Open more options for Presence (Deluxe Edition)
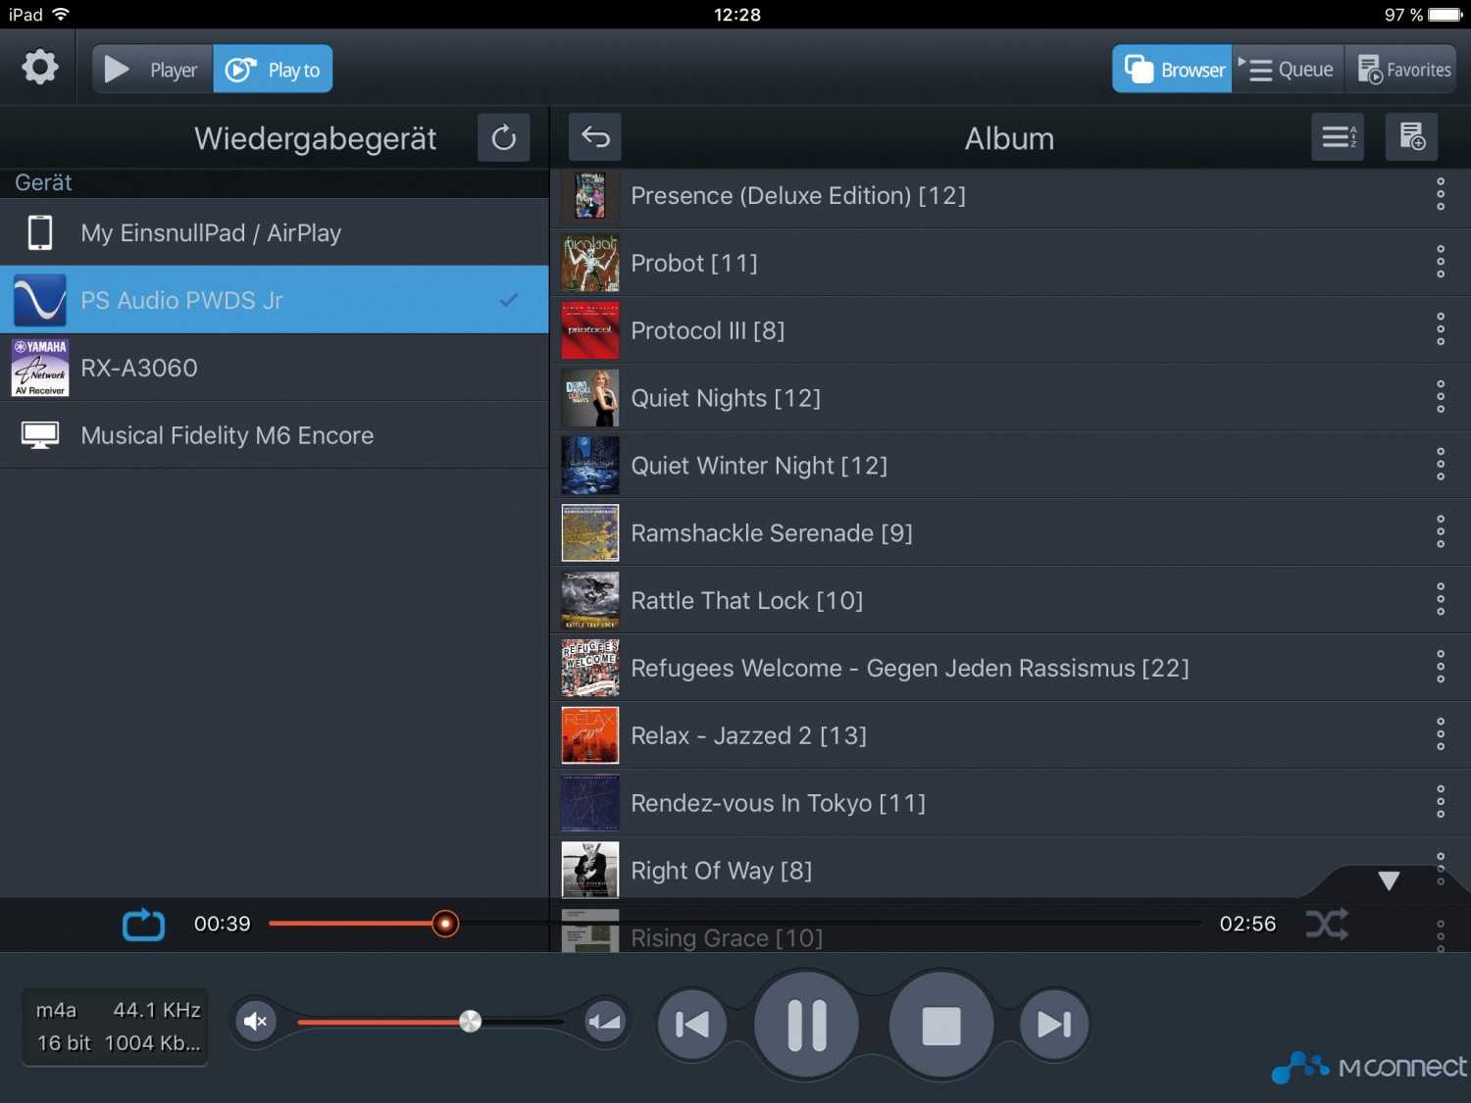The height and width of the screenshot is (1103, 1471). pos(1440,194)
